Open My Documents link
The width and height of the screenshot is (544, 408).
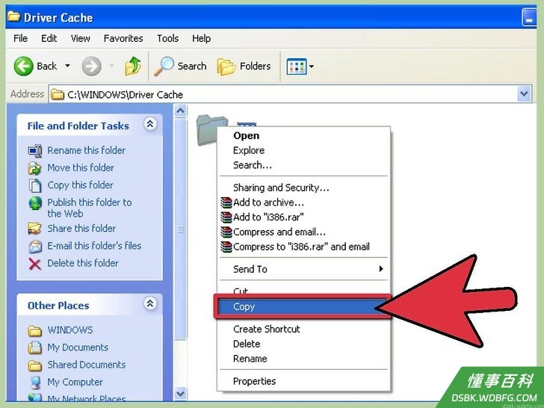click(x=78, y=347)
